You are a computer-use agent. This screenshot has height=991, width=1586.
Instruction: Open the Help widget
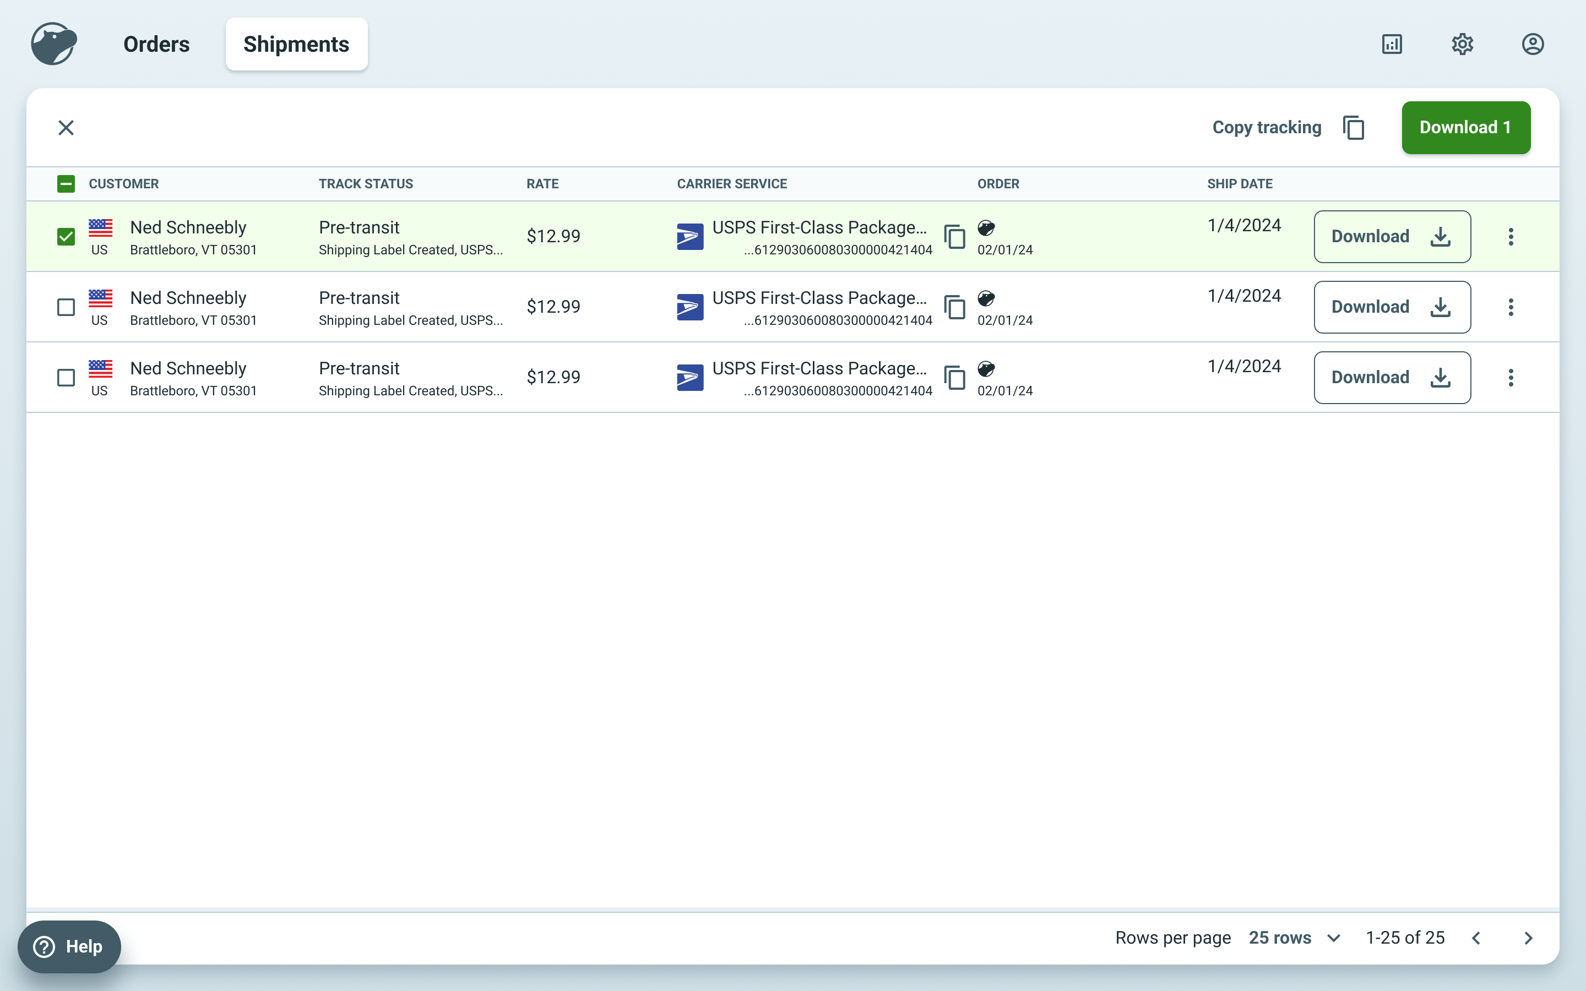tap(69, 946)
